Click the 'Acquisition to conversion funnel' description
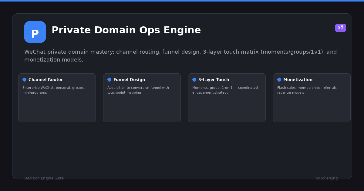364x191 pixels. pyautogui.click(x=138, y=90)
